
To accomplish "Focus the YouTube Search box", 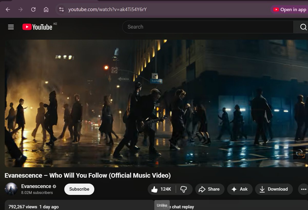I will click(x=208, y=27).
